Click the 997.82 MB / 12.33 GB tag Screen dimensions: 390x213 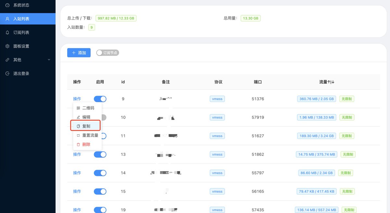pyautogui.click(x=116, y=19)
